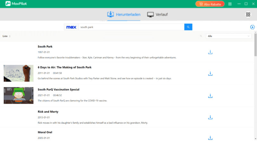This screenshot has height=146, width=257.
Task: Switch to the Herunterladen tab
Action: [124, 14]
